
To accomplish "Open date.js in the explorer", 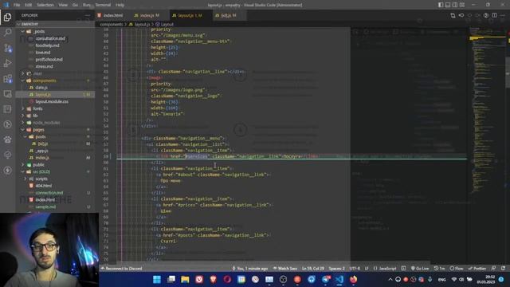I will (41, 88).
